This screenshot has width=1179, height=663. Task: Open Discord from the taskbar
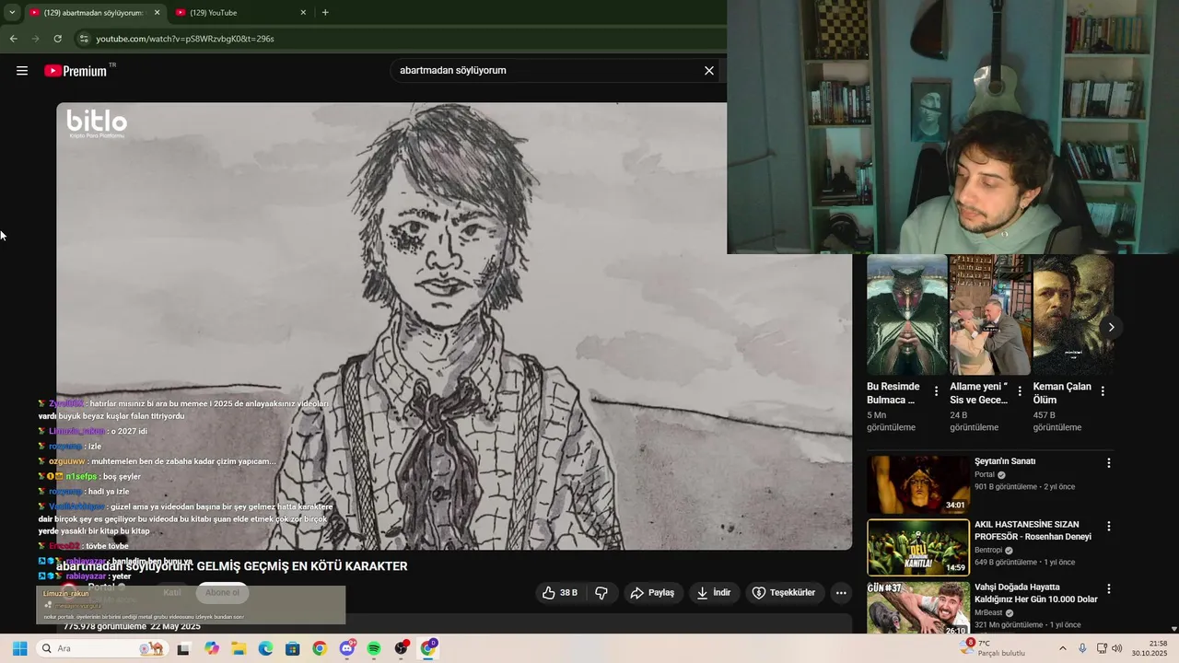tap(347, 648)
